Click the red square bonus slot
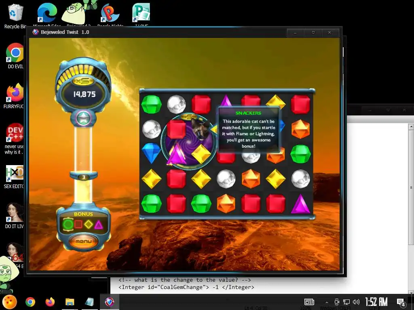This screenshot has height=310, width=414. (x=78, y=224)
